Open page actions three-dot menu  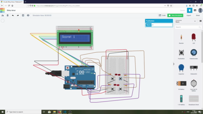pyautogui.click(x=165, y=6)
